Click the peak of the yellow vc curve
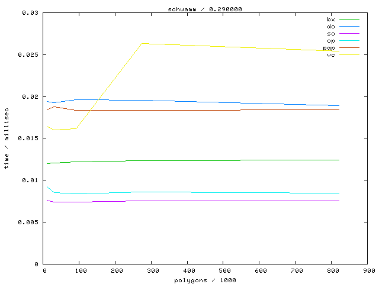379x284 pixels. (141, 43)
